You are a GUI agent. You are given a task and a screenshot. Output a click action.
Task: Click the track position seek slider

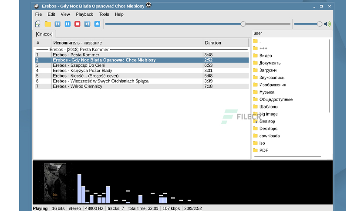[198, 24]
